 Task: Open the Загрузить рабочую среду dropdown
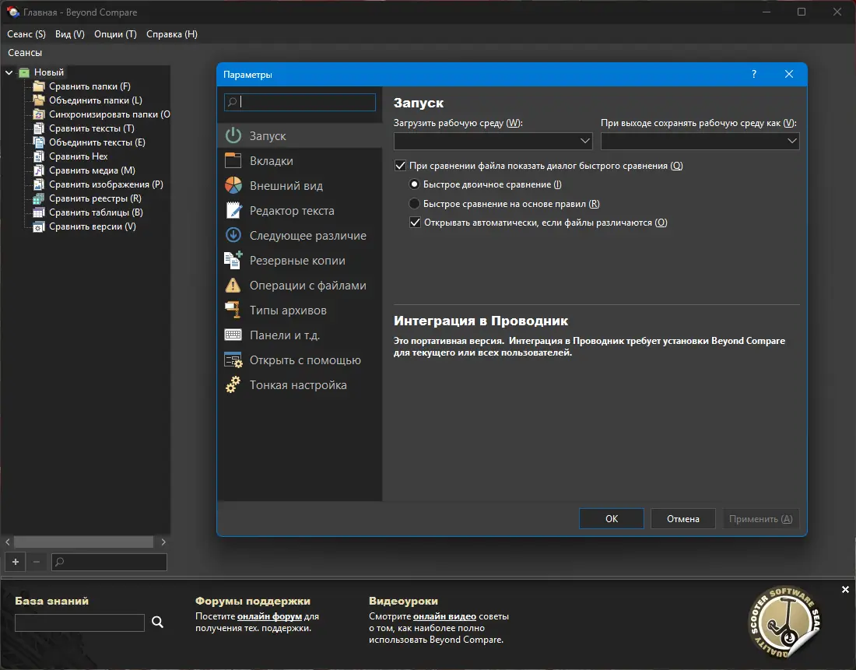click(x=586, y=141)
